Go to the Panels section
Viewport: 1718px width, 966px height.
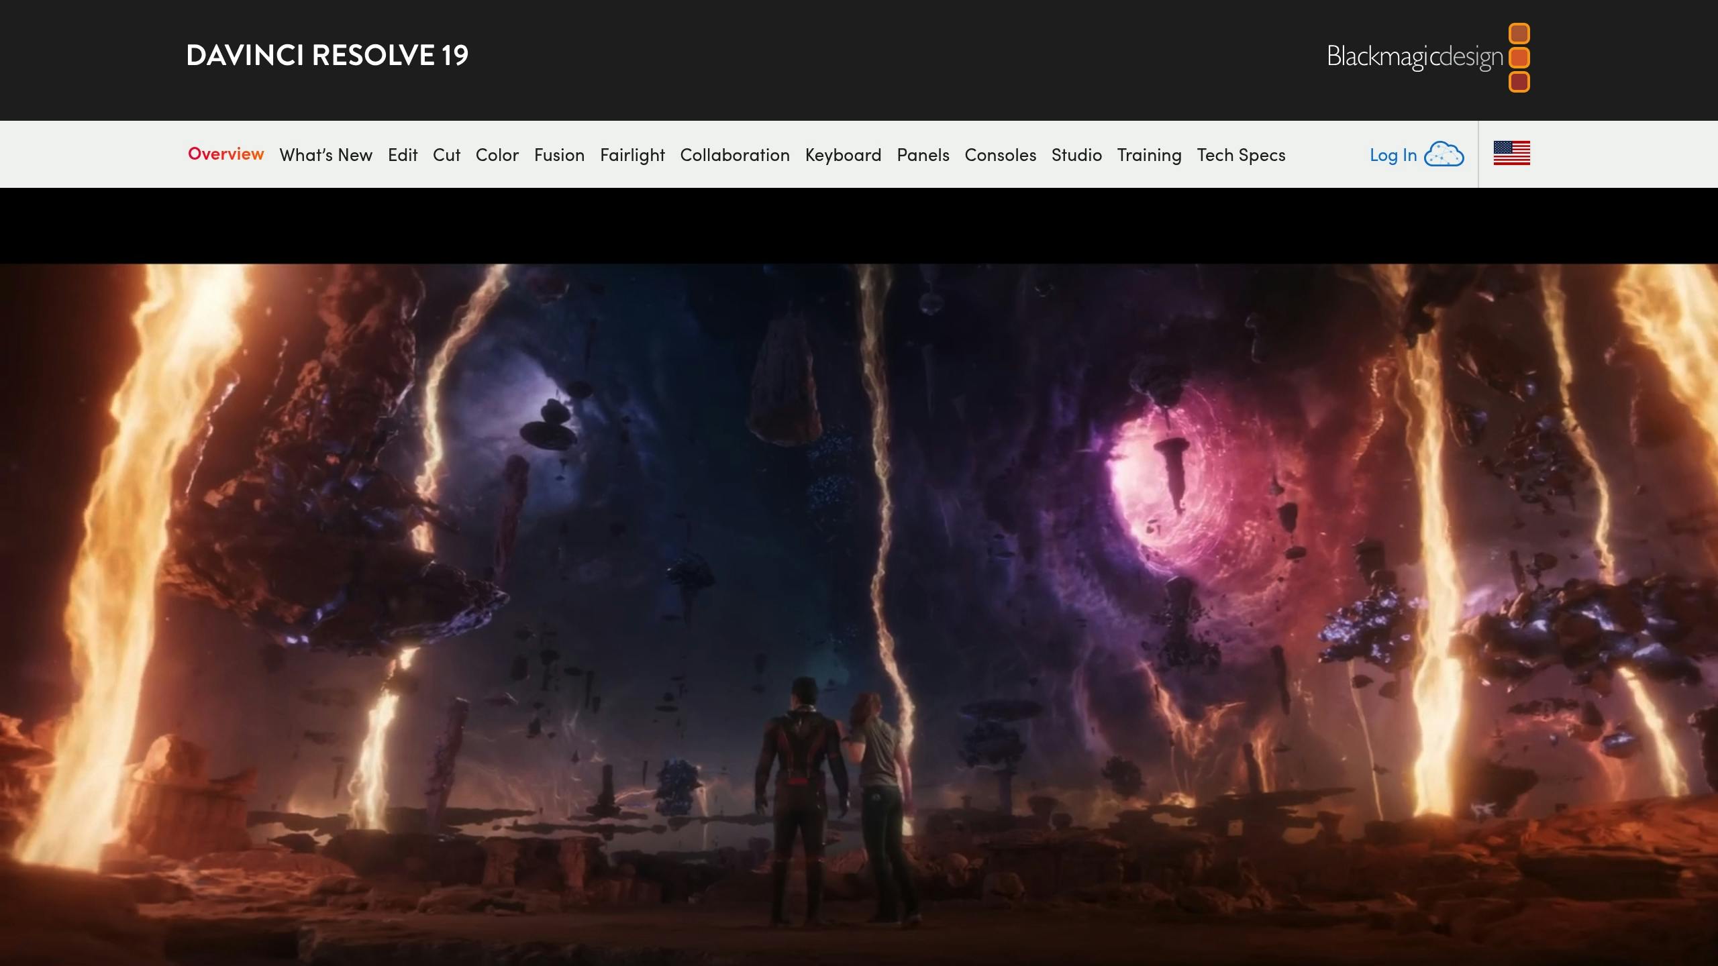point(923,154)
